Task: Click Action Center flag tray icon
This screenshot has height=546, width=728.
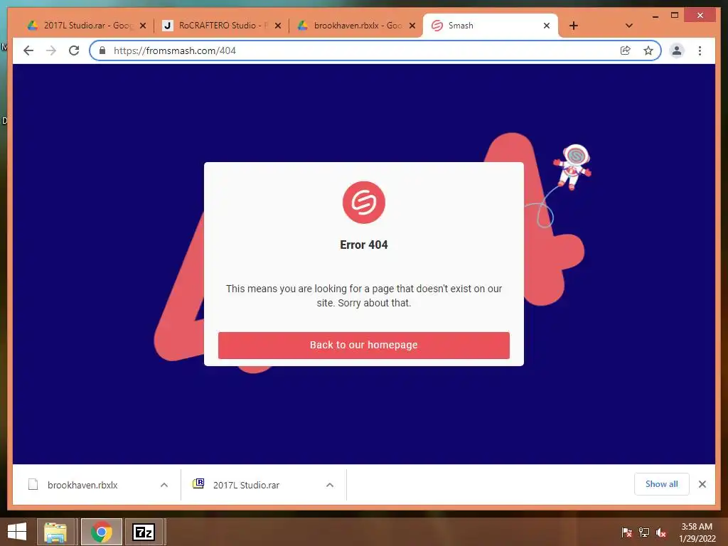Action: tap(627, 532)
